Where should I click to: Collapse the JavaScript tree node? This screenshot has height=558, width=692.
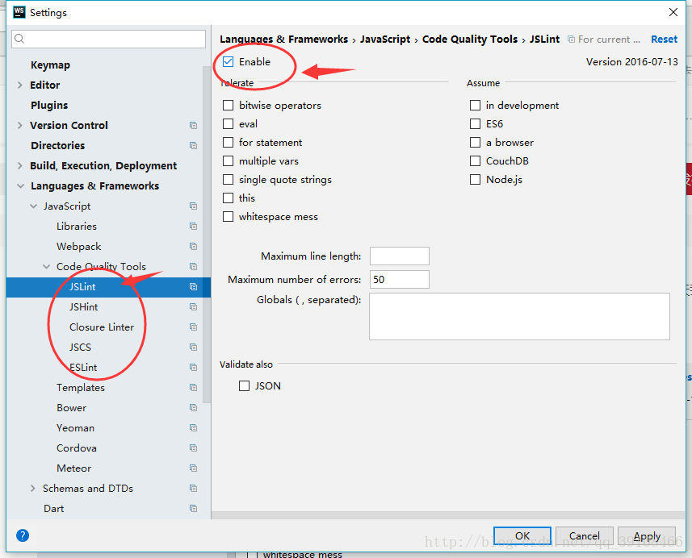click(34, 206)
